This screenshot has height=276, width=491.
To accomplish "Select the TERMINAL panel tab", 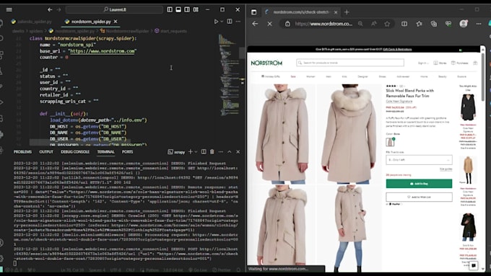I will (x=105, y=152).
